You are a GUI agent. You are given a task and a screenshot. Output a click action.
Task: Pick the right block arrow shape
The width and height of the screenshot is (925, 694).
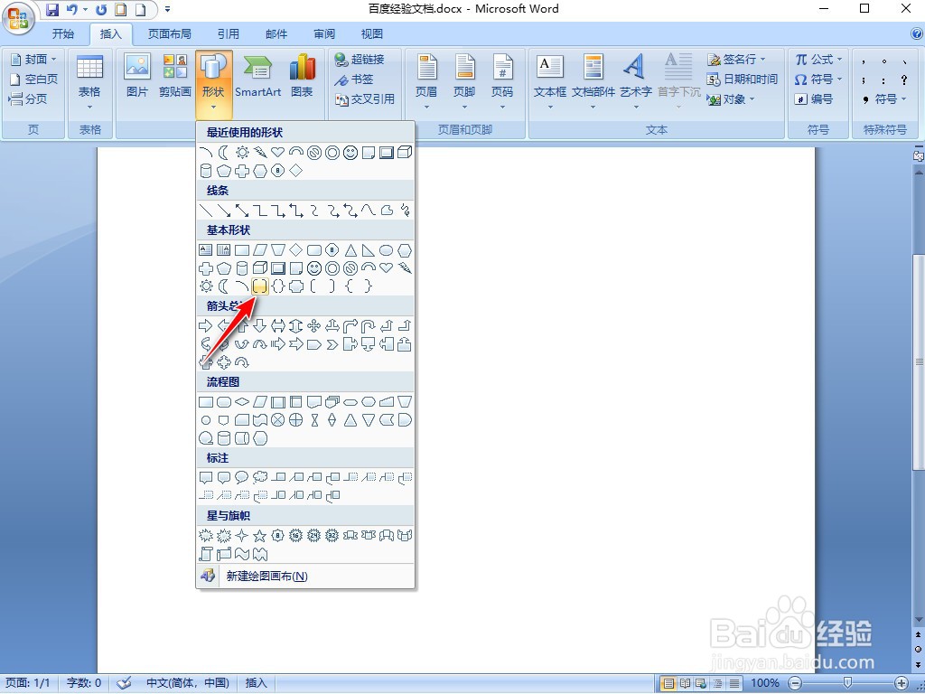206,325
